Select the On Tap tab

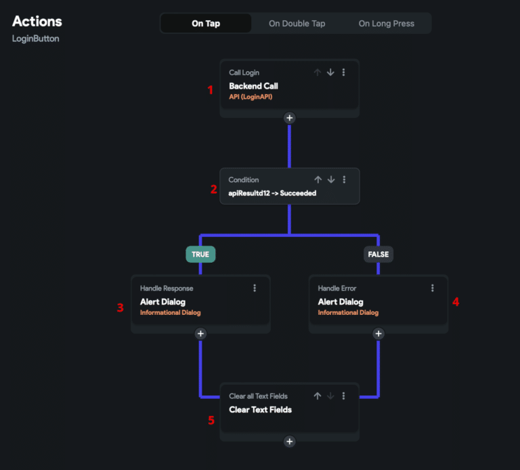click(206, 24)
